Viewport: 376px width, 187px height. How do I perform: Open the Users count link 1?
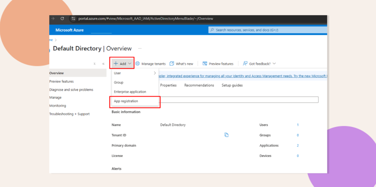298,125
